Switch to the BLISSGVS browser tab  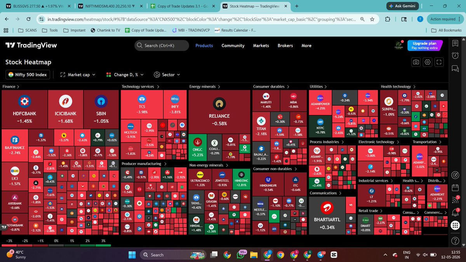[39, 6]
